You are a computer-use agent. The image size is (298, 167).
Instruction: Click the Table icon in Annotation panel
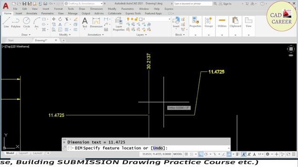pos(106,30)
